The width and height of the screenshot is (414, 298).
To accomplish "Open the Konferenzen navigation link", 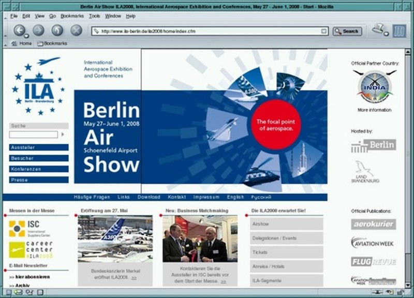I will 39,169.
